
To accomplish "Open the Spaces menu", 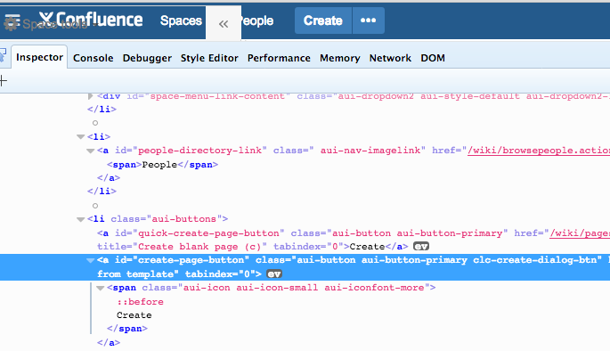I will (181, 20).
